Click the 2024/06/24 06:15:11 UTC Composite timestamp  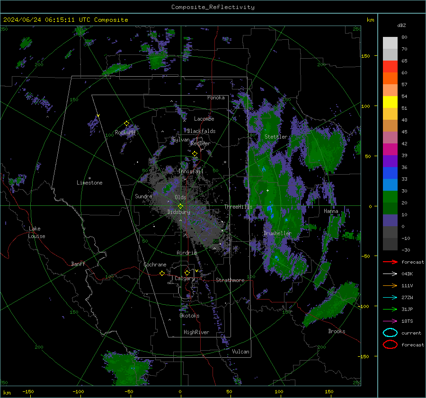point(65,20)
